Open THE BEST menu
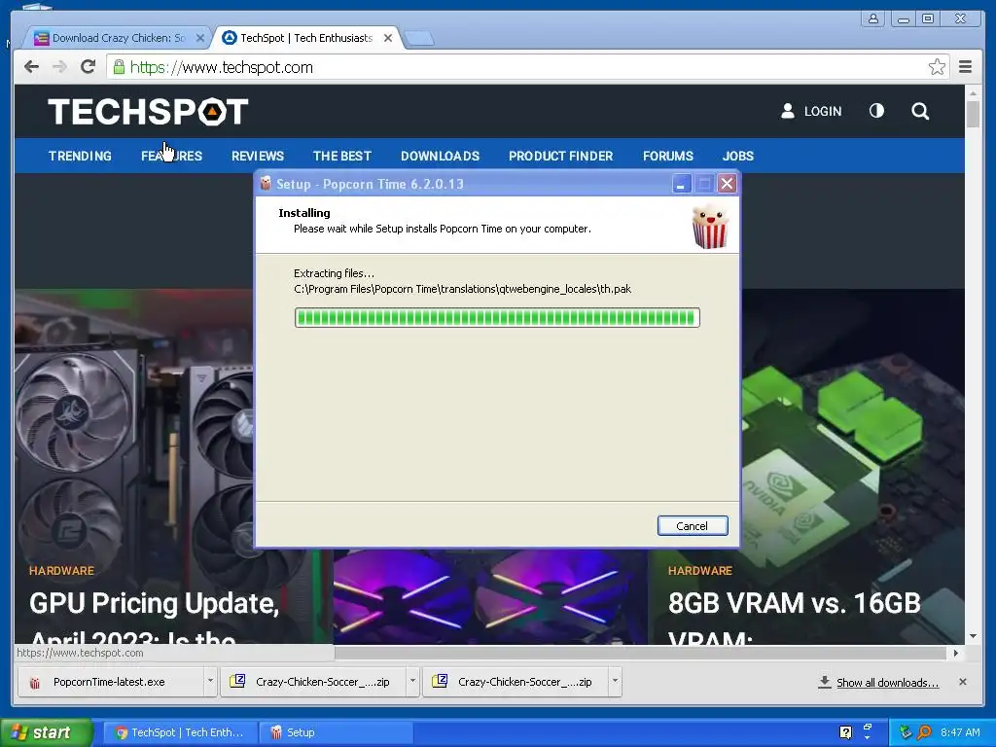This screenshot has width=996, height=747. pos(341,156)
